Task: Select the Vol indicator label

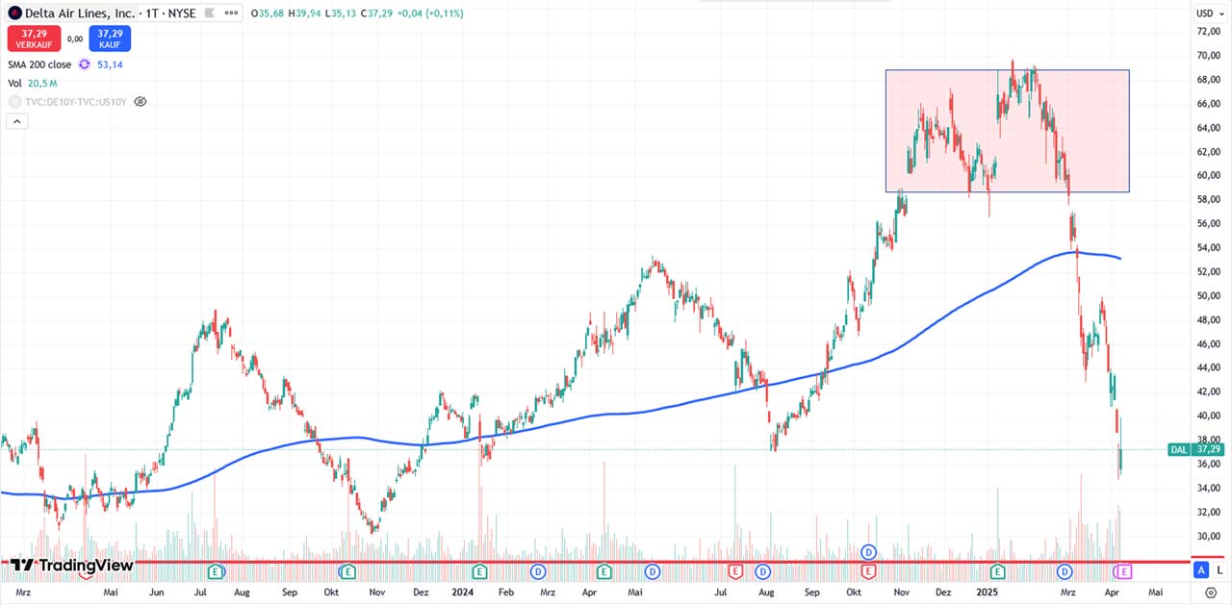Action: (x=14, y=84)
